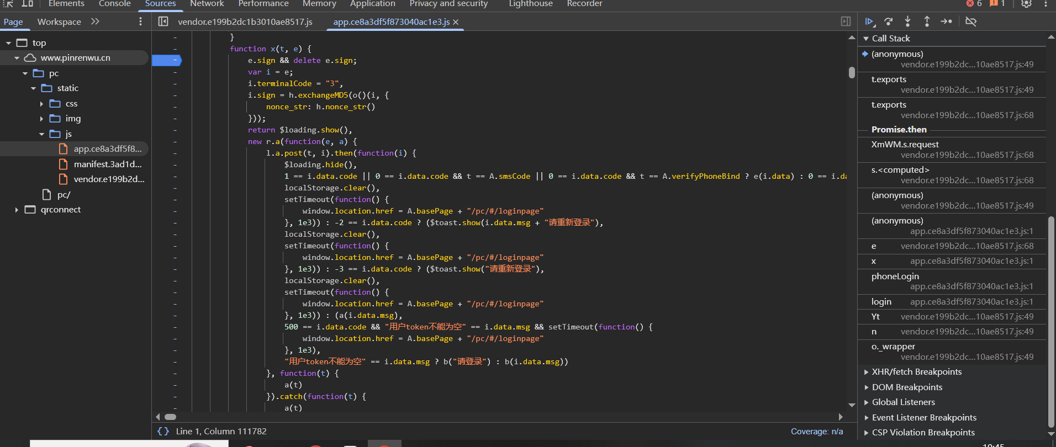Expand the css folder
This screenshot has width=1056, height=447.
[x=41, y=104]
